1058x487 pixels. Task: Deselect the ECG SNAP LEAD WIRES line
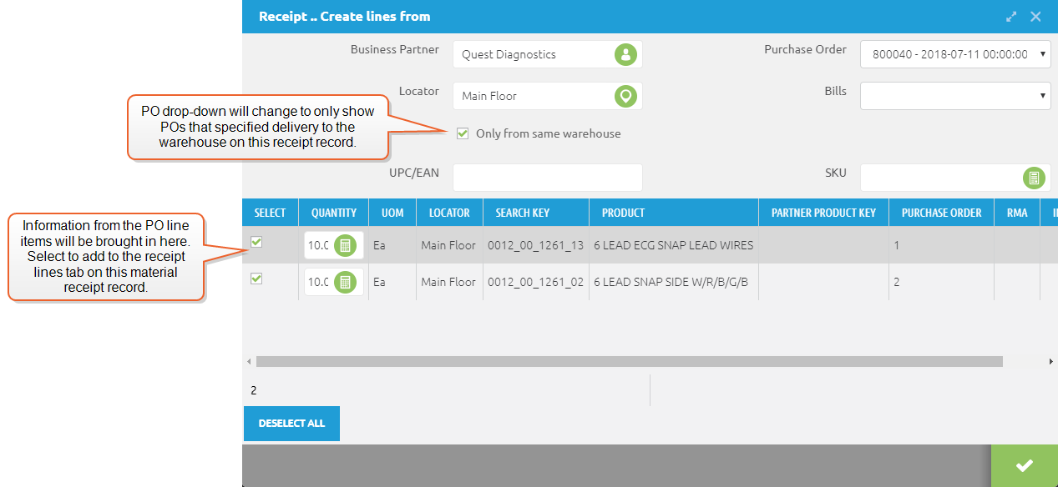(256, 242)
